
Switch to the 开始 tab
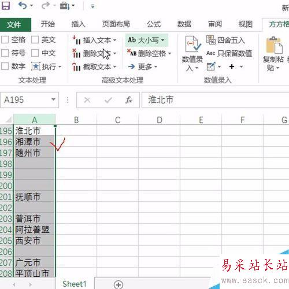[x=48, y=24]
